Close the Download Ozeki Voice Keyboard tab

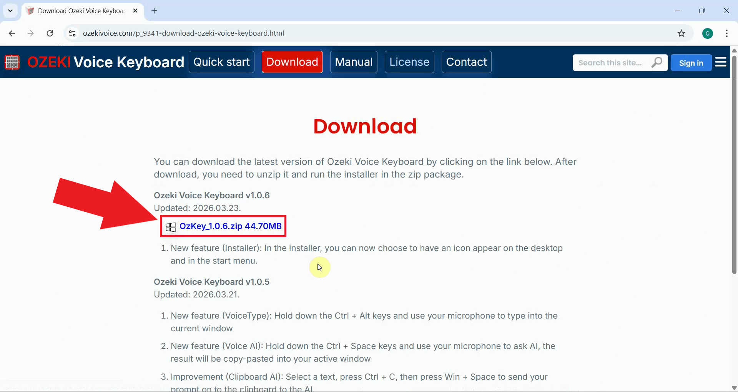135,11
